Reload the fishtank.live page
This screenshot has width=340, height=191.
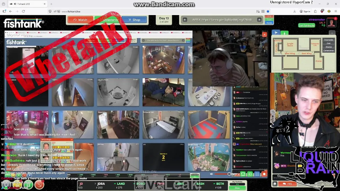coord(23,11)
